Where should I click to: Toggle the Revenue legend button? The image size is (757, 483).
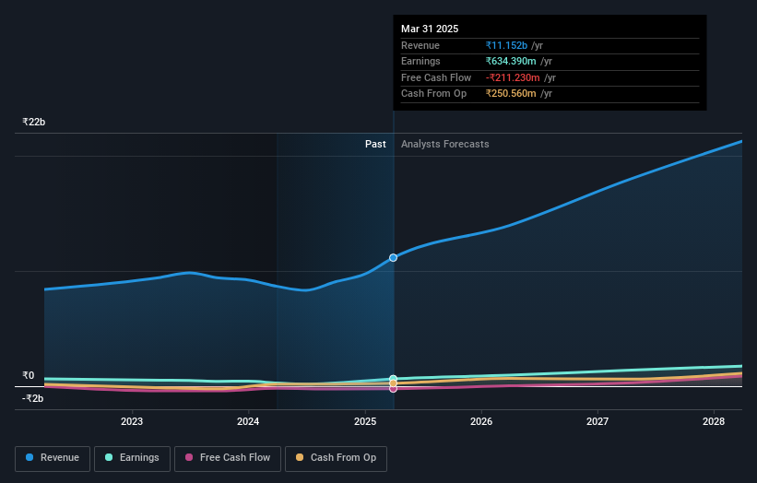[53, 458]
